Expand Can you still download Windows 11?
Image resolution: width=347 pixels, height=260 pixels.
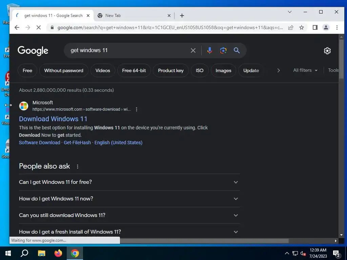click(129, 215)
